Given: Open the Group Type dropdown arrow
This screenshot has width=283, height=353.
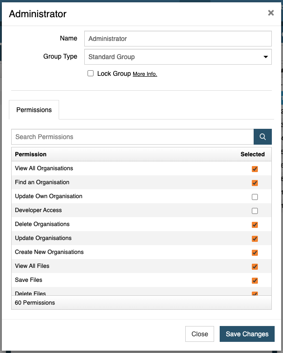Looking at the screenshot, I should point(266,57).
